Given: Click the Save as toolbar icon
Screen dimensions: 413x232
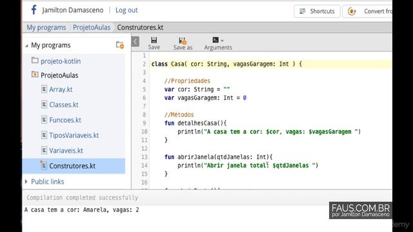Looking at the screenshot, I should [x=183, y=41].
